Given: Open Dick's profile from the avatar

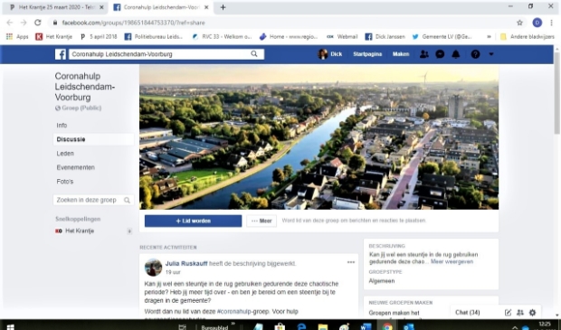Looking at the screenshot, I should pyautogui.click(x=323, y=54).
